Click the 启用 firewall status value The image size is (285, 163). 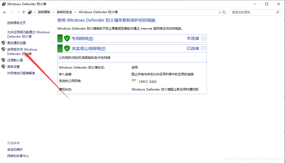[134, 67]
